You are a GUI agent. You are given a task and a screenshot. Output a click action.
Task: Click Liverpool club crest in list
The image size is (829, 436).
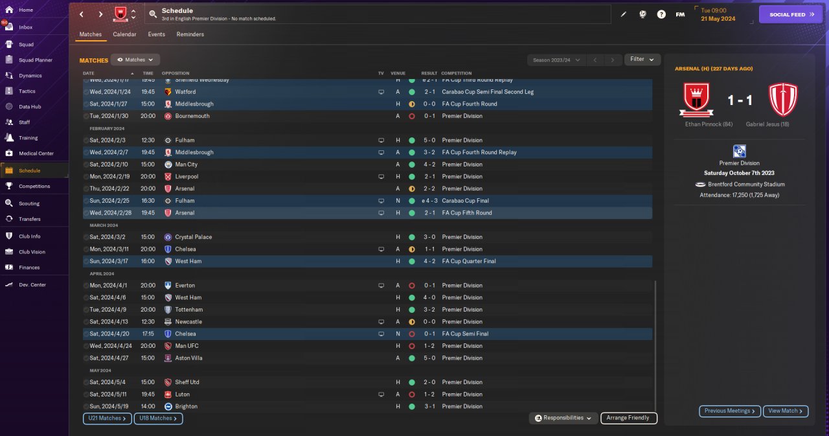(168, 176)
